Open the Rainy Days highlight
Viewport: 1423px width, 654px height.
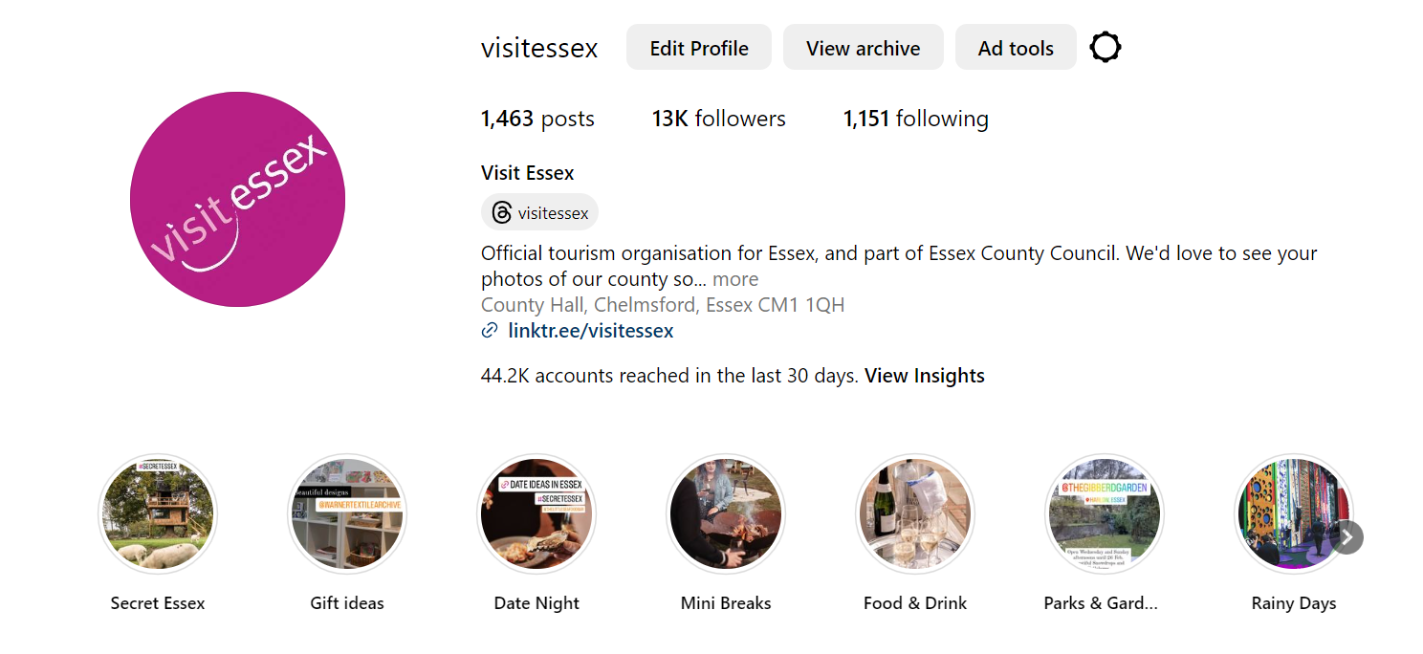pos(1293,513)
